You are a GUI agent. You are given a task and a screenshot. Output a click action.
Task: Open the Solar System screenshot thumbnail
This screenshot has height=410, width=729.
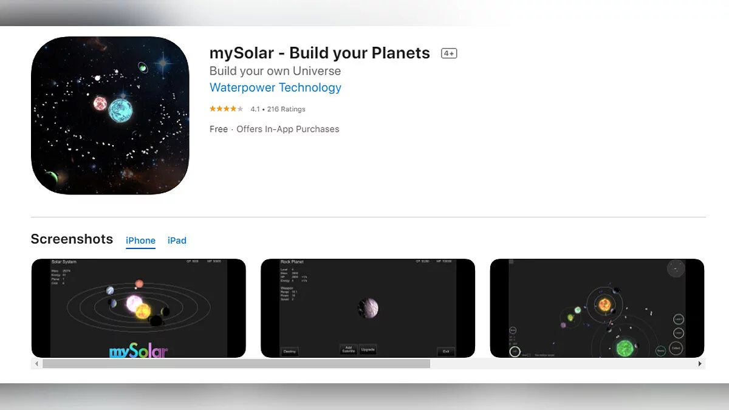tap(139, 308)
